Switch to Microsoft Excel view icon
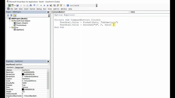 (9, 5)
